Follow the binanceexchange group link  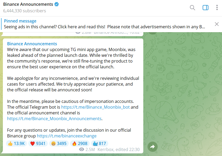pos(67,136)
